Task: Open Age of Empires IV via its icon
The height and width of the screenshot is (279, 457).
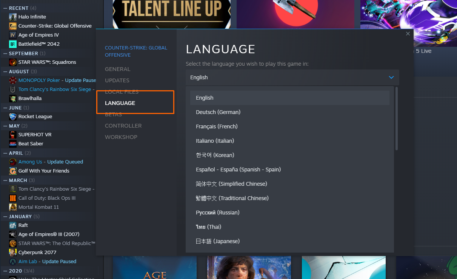Action: click(13, 35)
